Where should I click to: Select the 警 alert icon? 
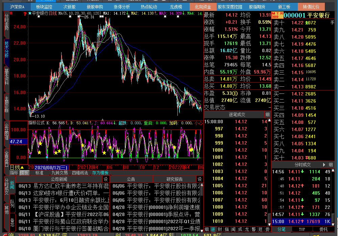click(x=254, y=229)
